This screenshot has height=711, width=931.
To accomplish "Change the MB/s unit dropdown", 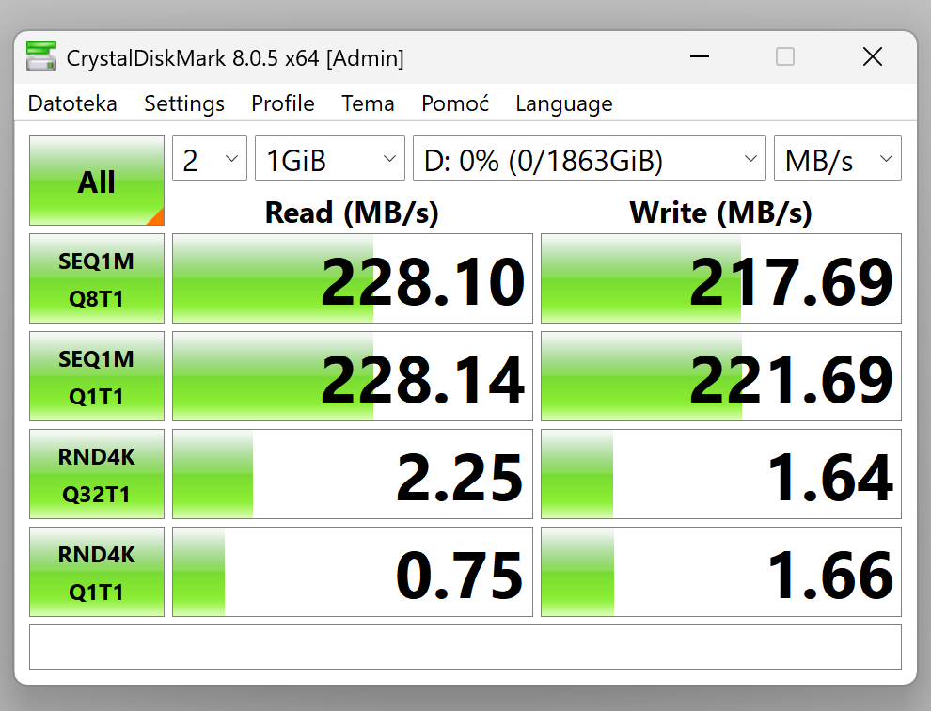I will coord(837,159).
